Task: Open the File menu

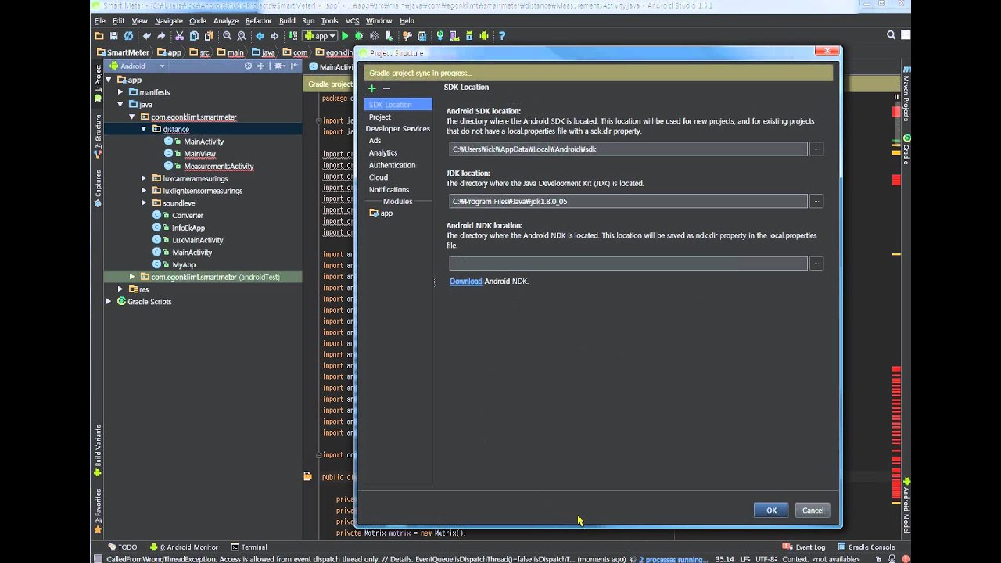Action: point(100,21)
